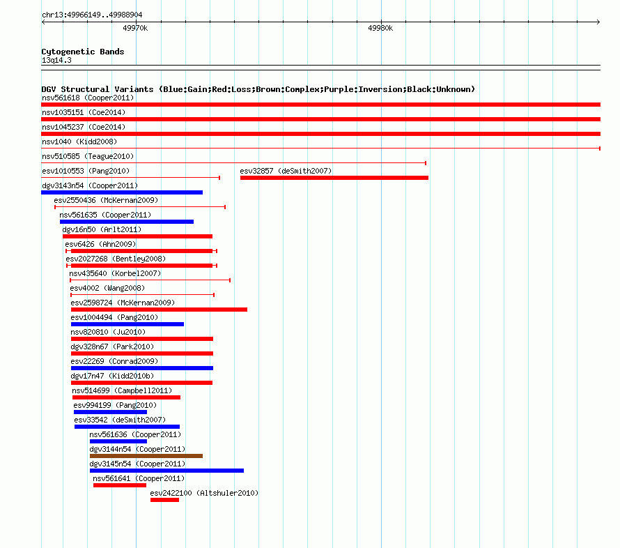
Task: Click nsv561641 (Cooper2011) label
Action: pos(139,478)
